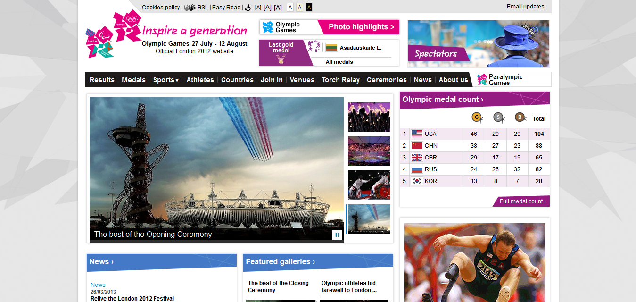
Task: Click the USA total of 104
Action: [x=539, y=134]
